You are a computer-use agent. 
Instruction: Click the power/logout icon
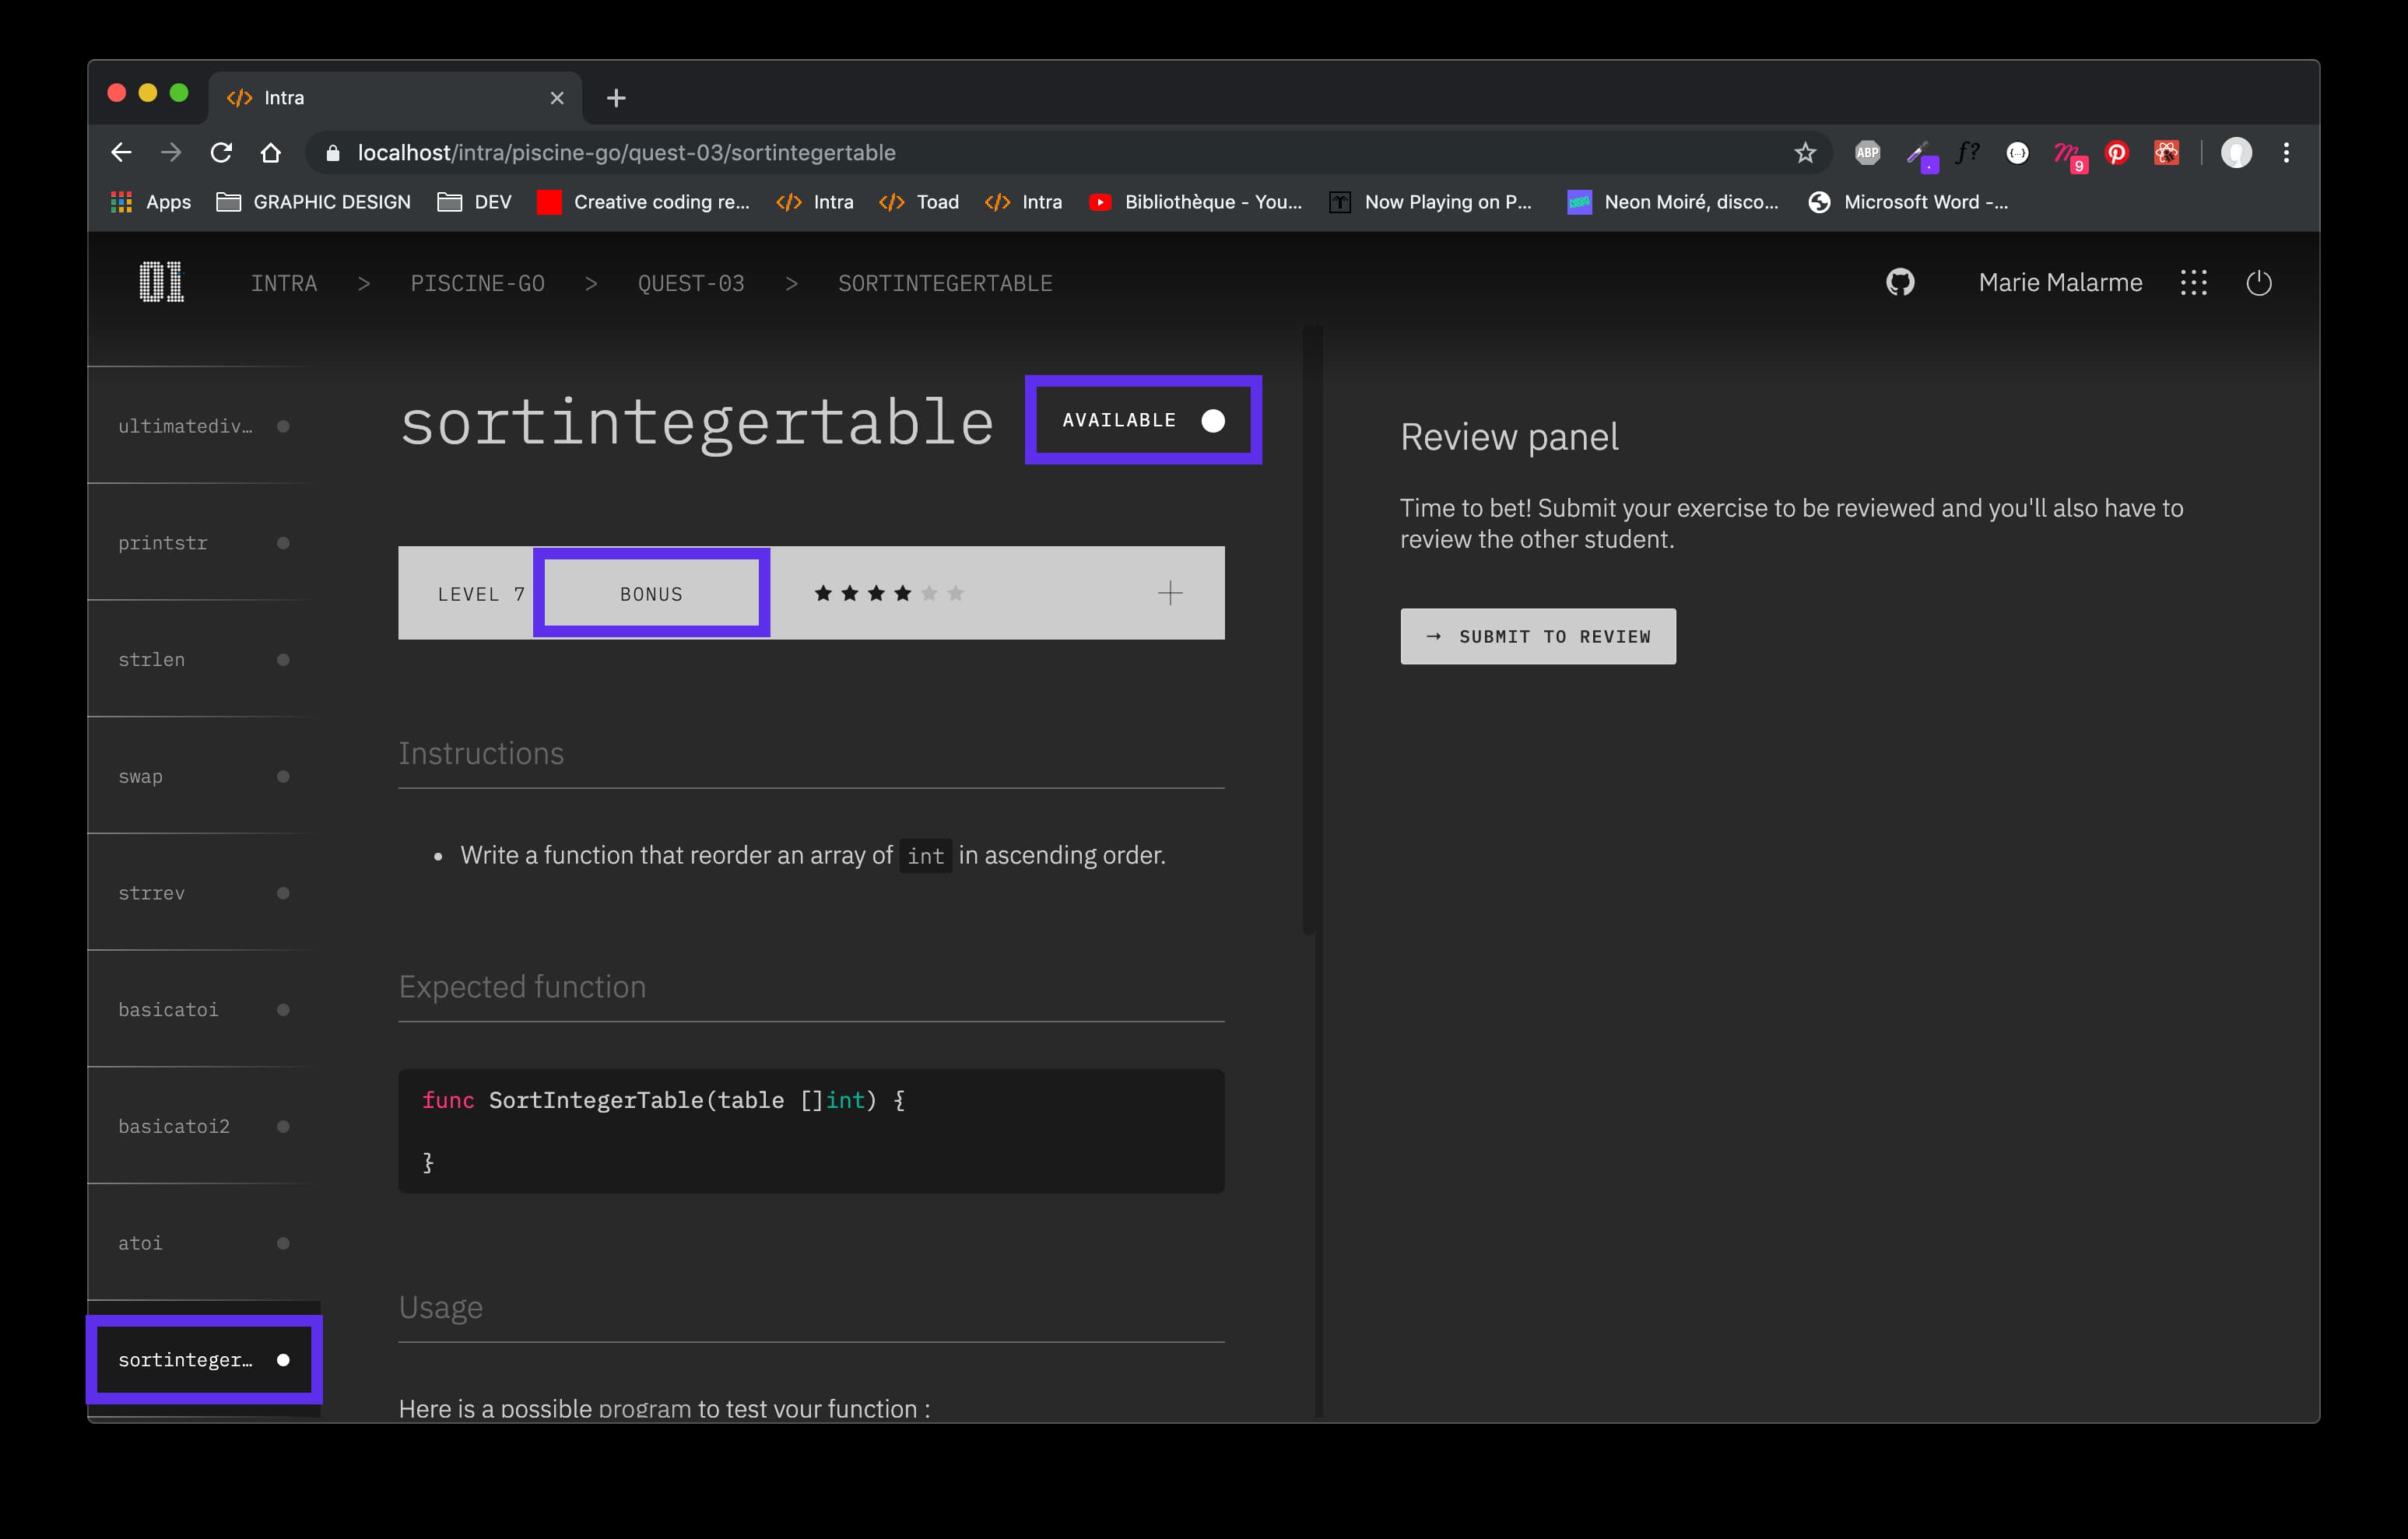[x=2261, y=282]
